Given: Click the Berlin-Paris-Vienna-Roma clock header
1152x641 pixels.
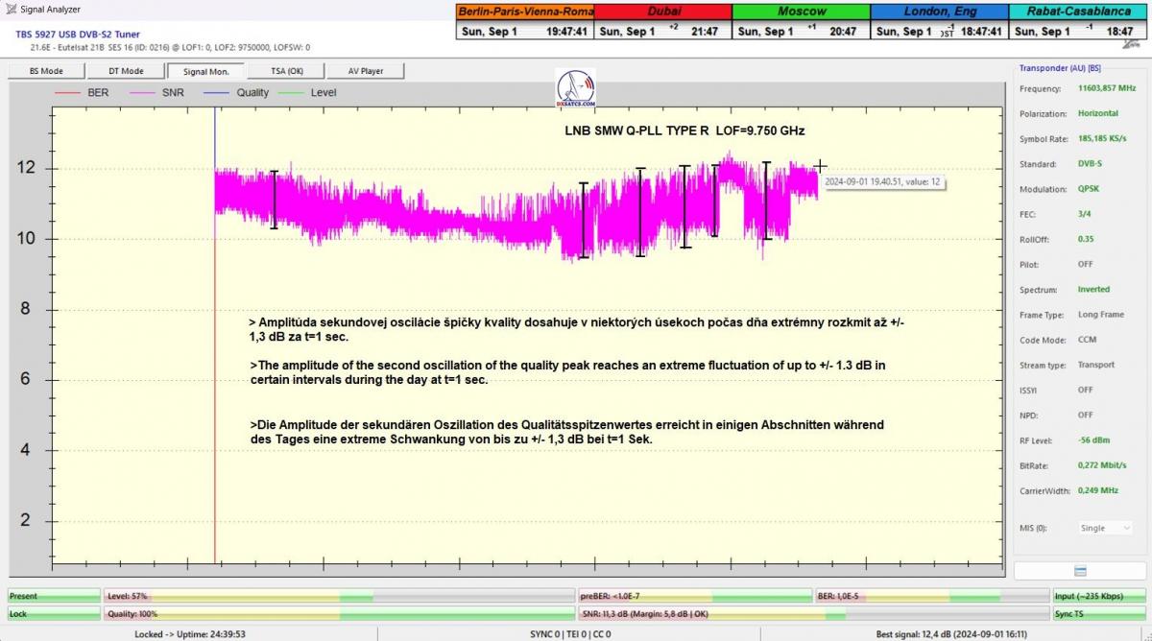Looking at the screenshot, I should point(525,12).
